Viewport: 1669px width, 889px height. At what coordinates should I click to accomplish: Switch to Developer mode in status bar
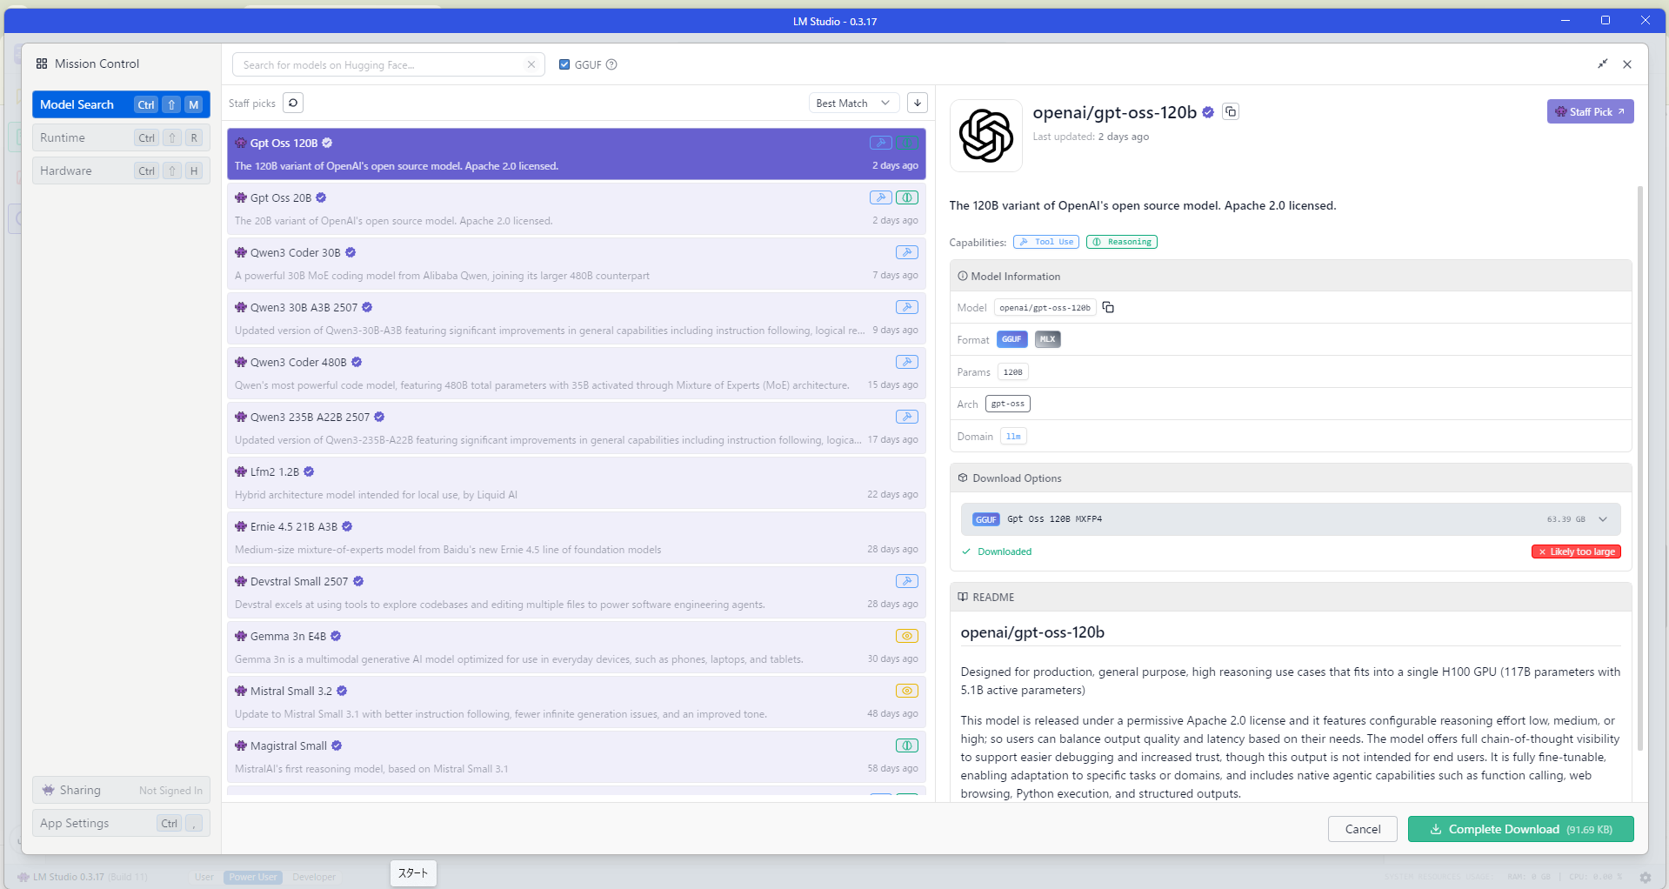314,877
